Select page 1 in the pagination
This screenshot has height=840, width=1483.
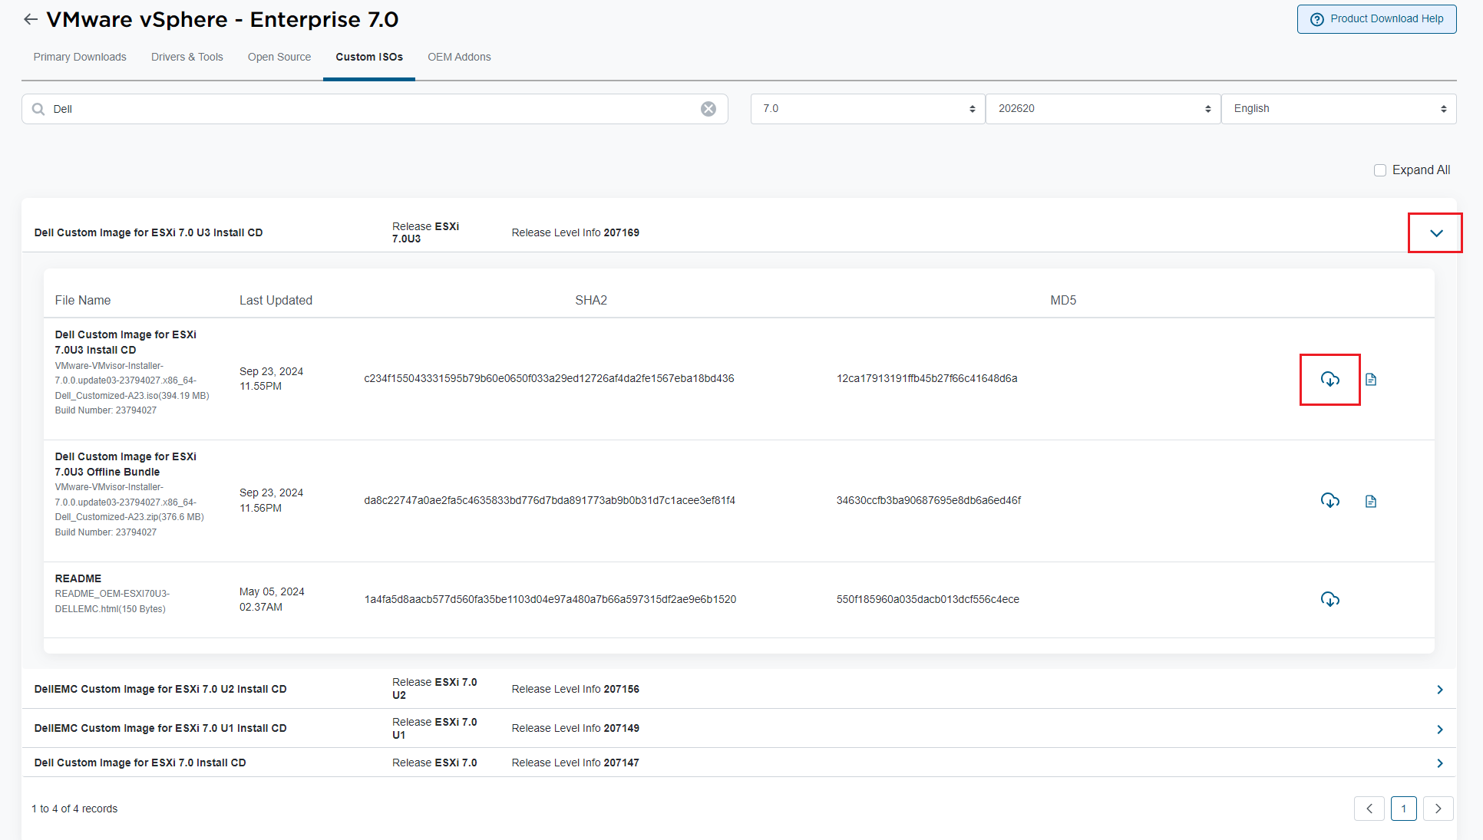pyautogui.click(x=1404, y=808)
